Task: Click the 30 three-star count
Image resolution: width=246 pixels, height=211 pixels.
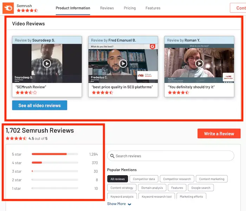Action: click(96, 171)
